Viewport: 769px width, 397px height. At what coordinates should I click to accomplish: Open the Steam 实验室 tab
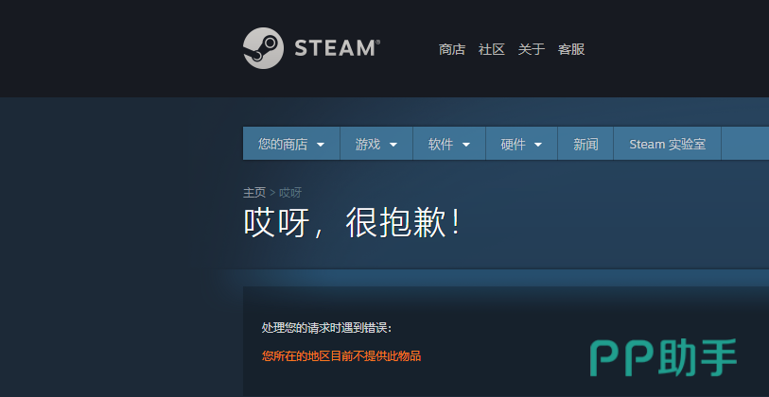point(667,145)
